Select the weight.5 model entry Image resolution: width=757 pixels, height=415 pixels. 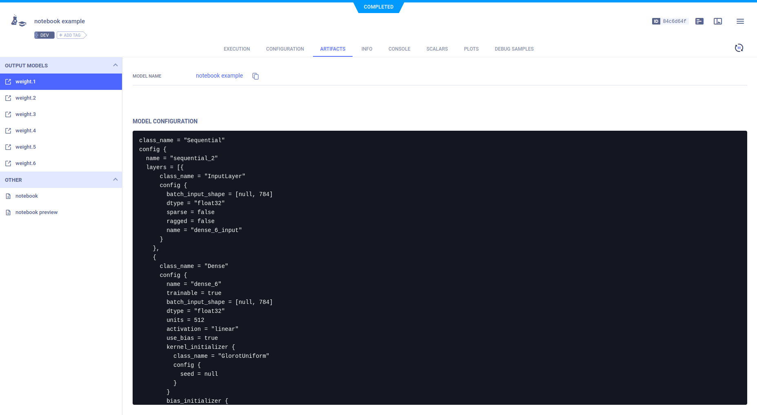[26, 147]
